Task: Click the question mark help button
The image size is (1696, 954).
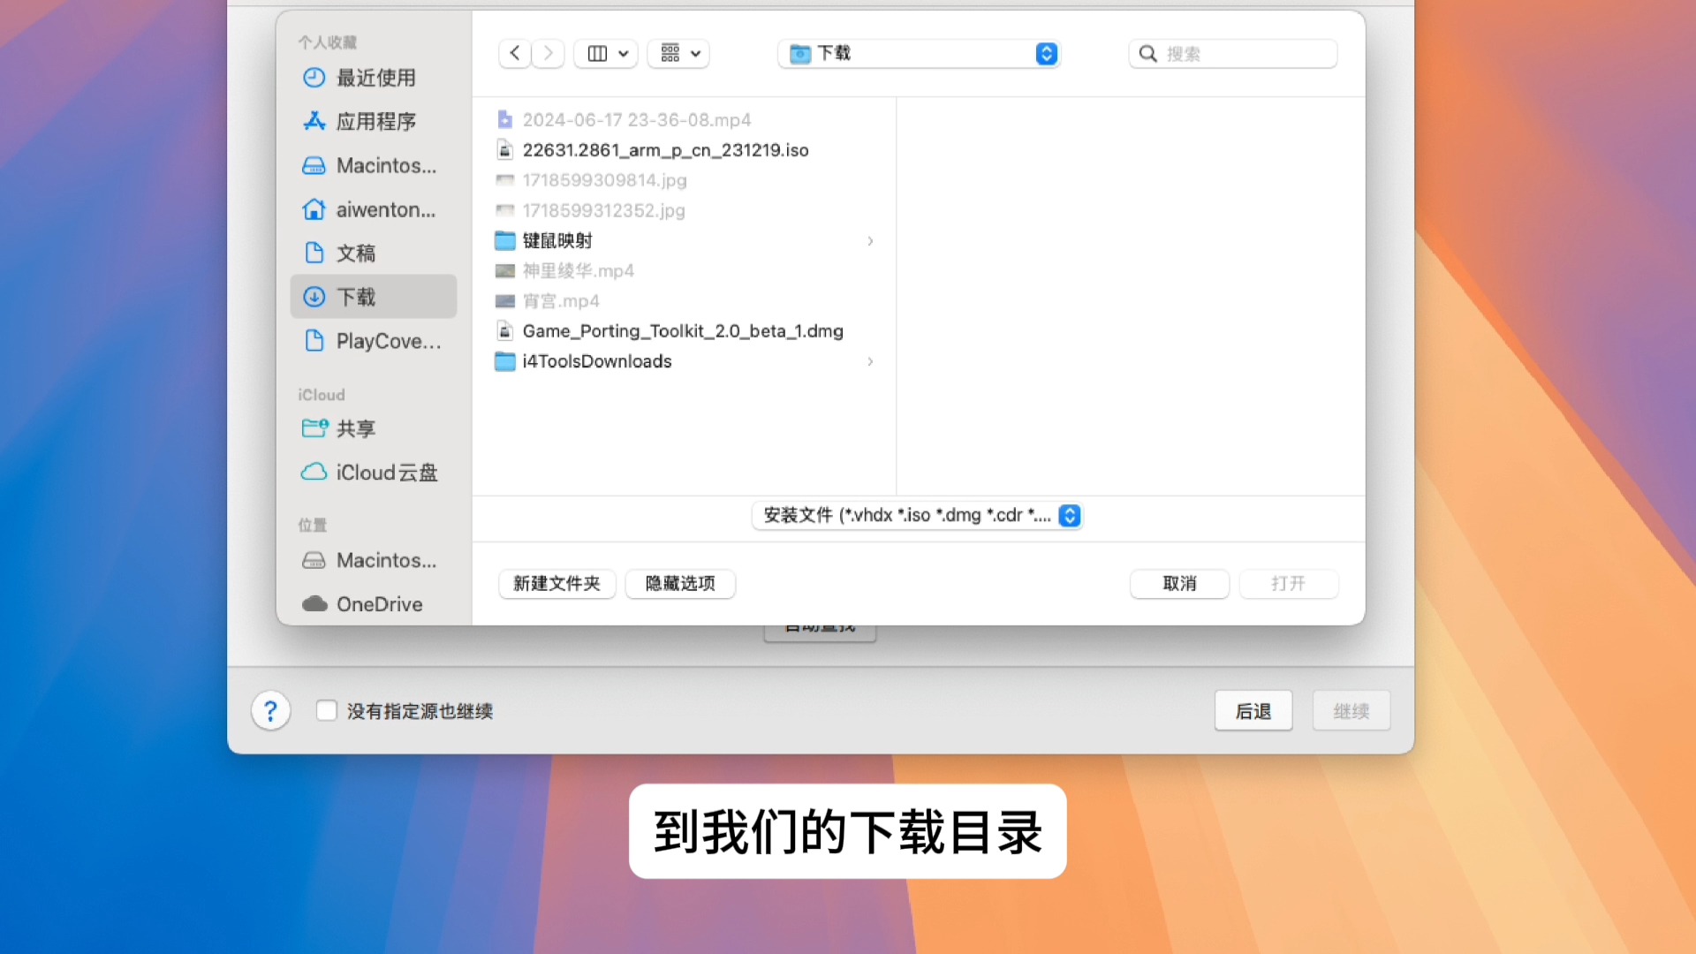Action: click(270, 711)
